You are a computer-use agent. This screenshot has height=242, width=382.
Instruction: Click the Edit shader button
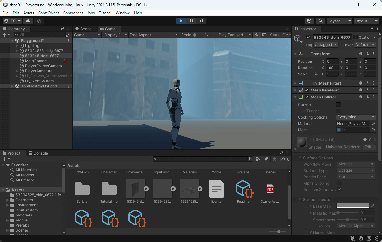[369, 147]
